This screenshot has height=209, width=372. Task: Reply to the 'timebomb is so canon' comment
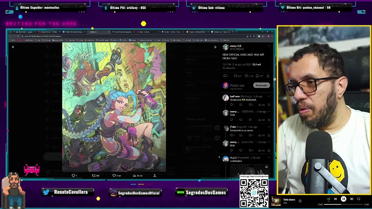click(232, 135)
